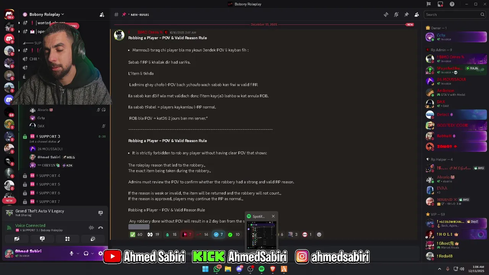This screenshot has width=489, height=275.
Task: Open notification settings bell in header
Action: tap(396, 15)
